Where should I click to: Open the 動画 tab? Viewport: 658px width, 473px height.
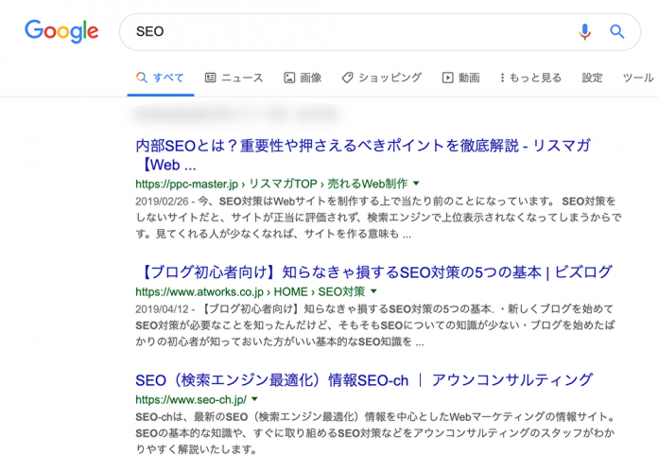tap(460, 78)
